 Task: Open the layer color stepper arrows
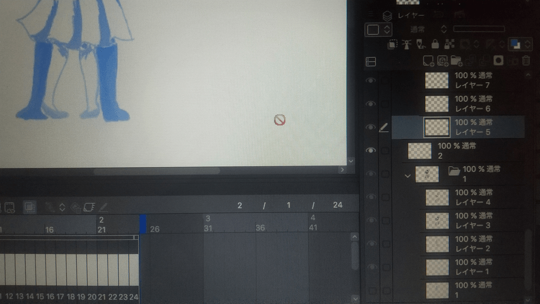(x=527, y=44)
